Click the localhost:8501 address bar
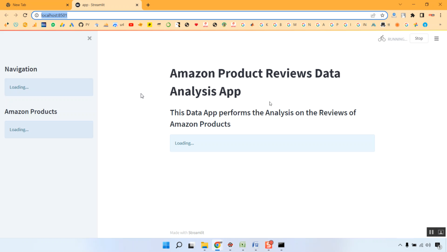This screenshot has width=447, height=252. pos(203,15)
